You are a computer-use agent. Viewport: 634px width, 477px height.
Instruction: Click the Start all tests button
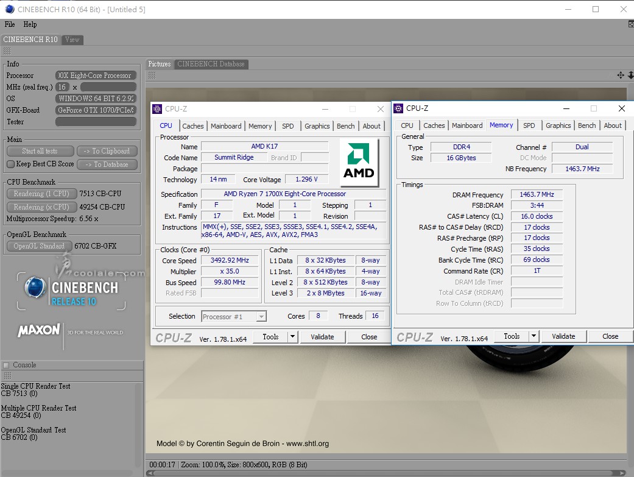click(x=40, y=151)
